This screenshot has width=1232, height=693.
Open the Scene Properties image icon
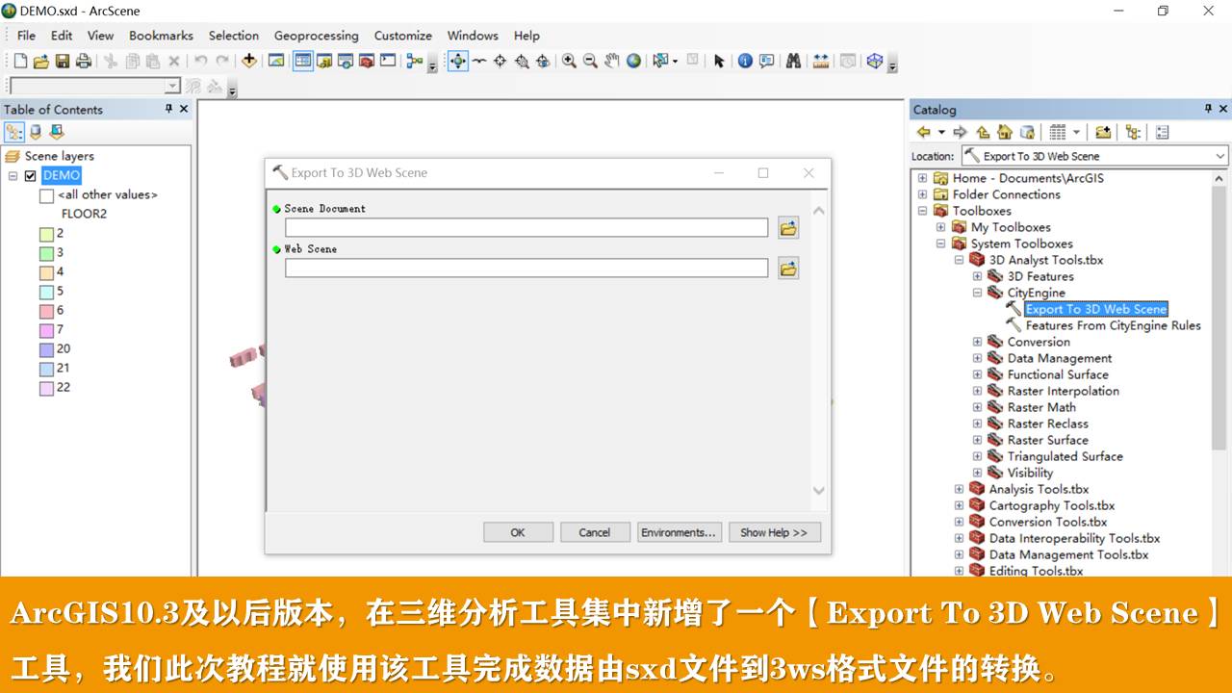(276, 61)
